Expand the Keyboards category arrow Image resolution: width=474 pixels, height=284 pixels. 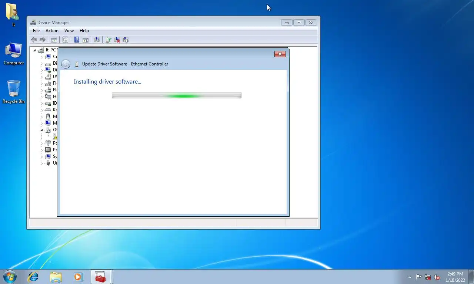(41, 110)
